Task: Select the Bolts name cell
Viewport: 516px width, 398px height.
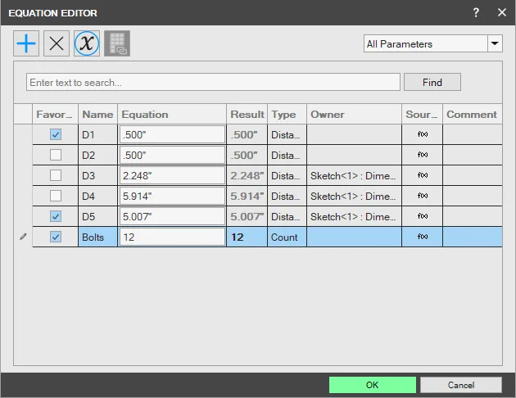Action: [x=97, y=237]
